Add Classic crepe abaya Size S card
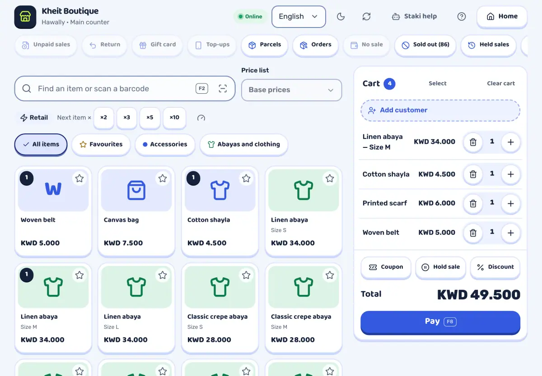This screenshot has width=542, height=376. click(220, 308)
